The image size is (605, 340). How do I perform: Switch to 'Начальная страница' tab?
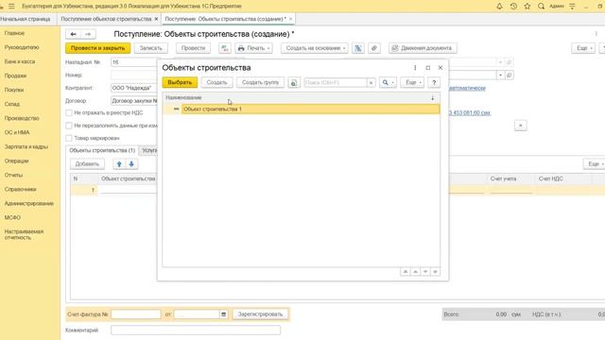(x=26, y=19)
